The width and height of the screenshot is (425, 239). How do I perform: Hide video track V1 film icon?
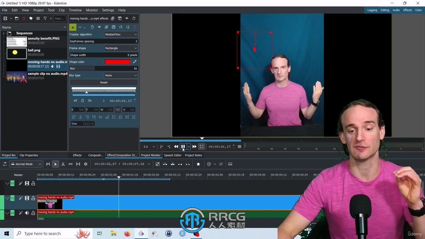tap(27, 198)
